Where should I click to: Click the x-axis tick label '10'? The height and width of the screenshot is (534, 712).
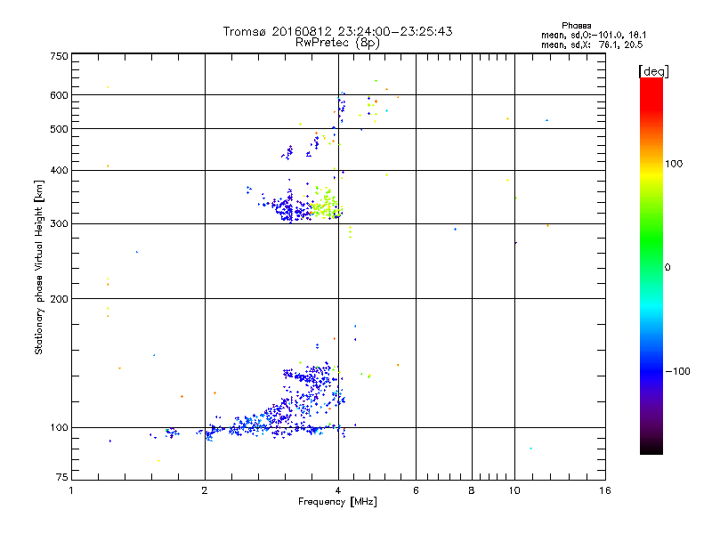(514, 490)
